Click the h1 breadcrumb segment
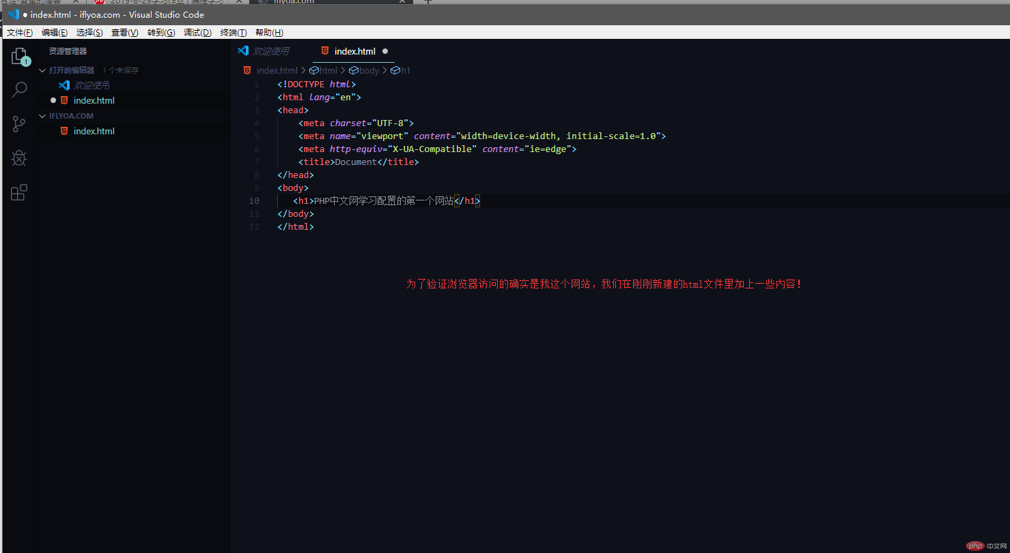 (x=401, y=70)
